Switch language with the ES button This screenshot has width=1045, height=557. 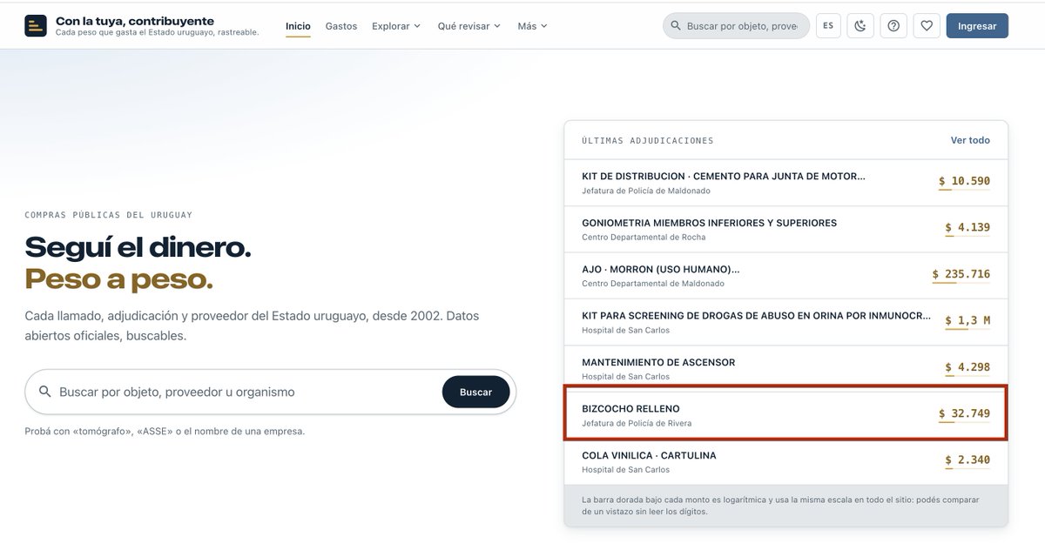(x=828, y=26)
